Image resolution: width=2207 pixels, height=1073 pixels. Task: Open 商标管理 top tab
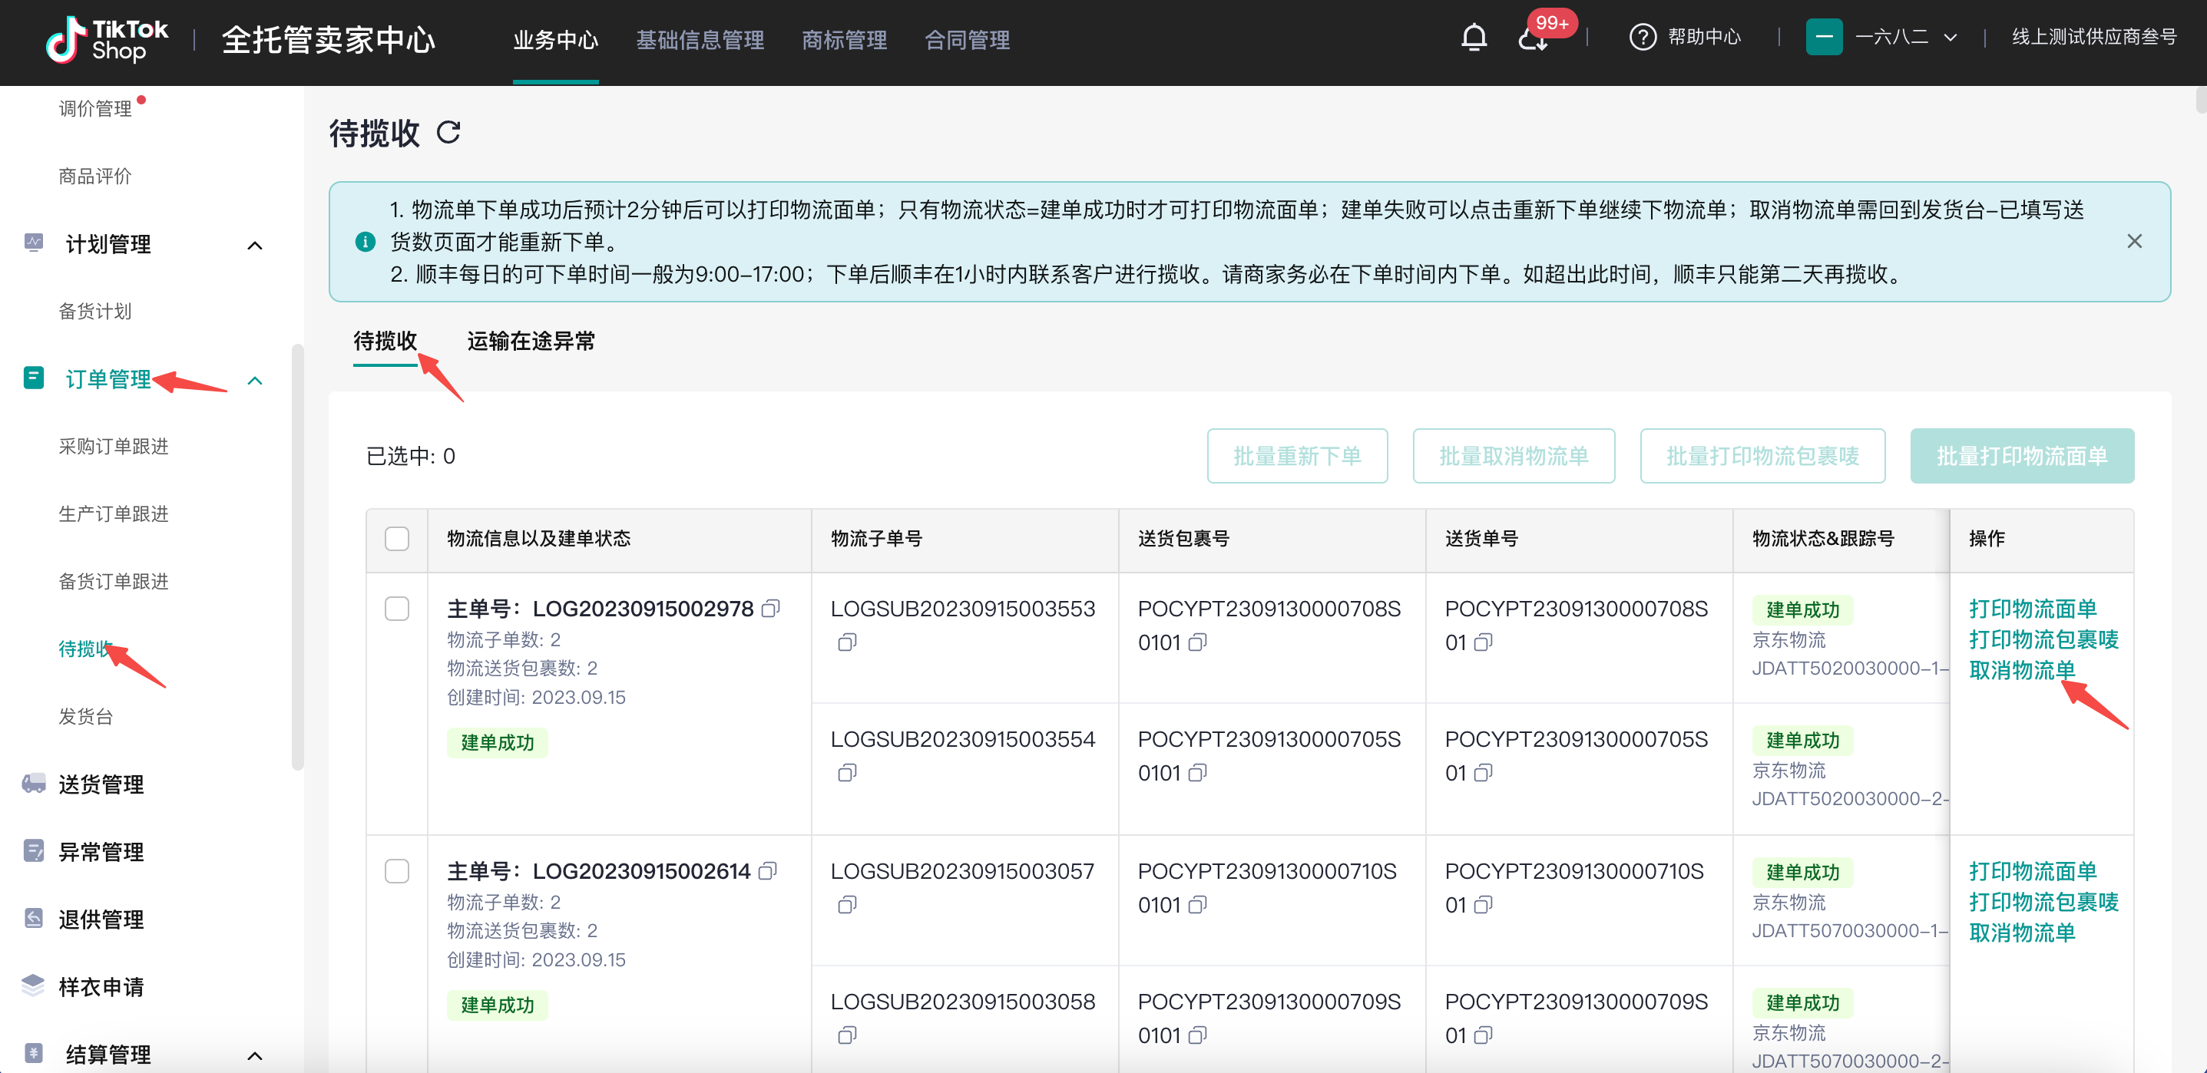click(844, 40)
